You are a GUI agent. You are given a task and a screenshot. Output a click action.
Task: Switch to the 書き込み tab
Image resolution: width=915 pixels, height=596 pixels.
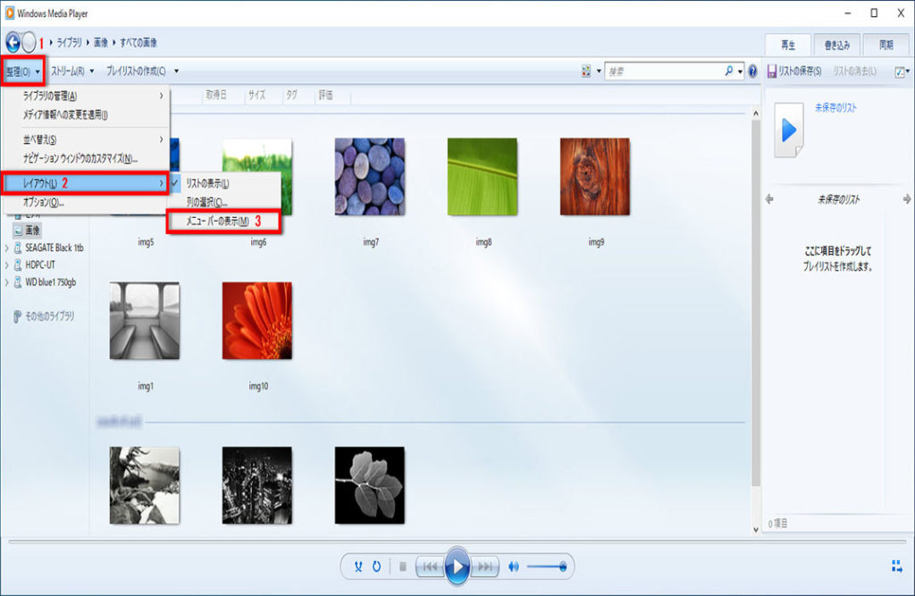click(837, 44)
